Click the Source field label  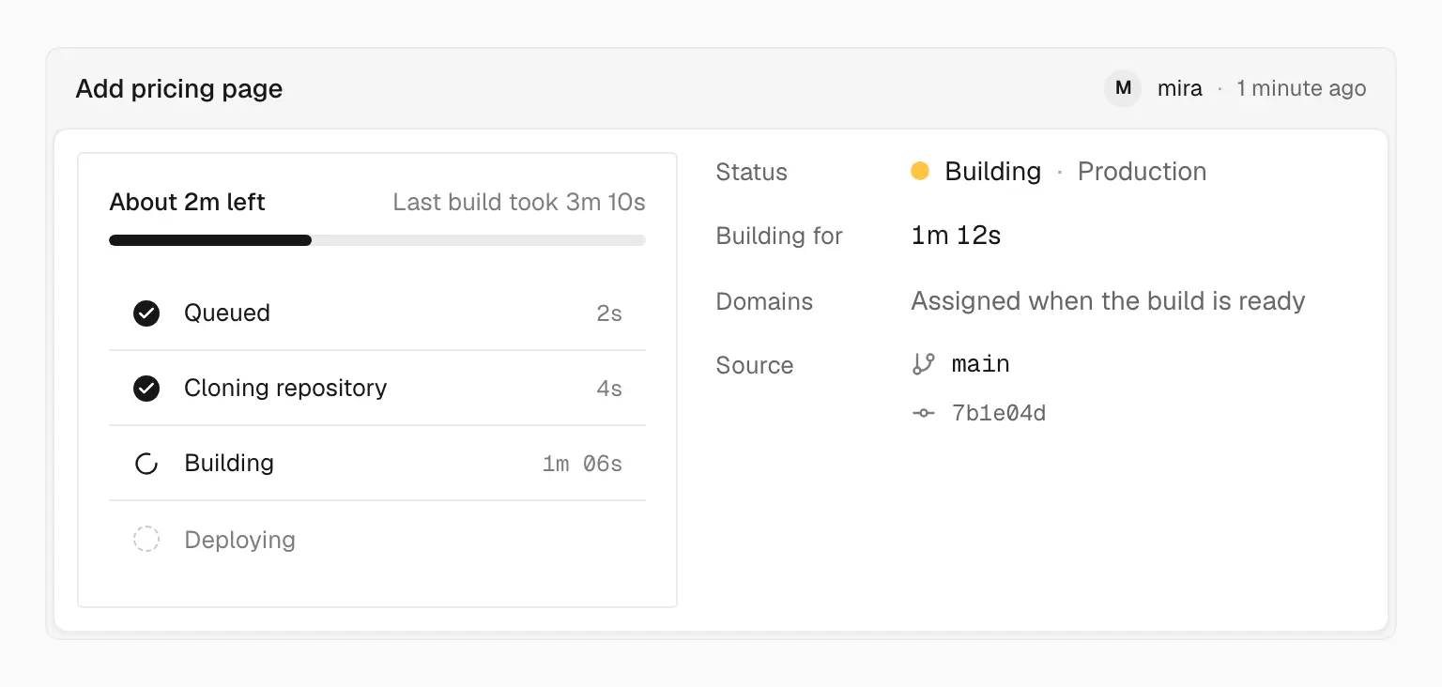click(x=755, y=365)
